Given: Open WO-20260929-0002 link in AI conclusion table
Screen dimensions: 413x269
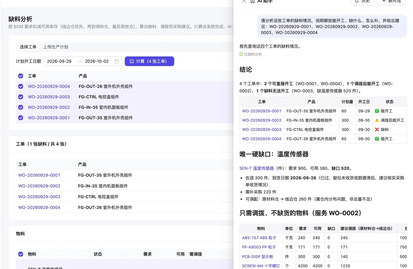Looking at the screenshot, I should tap(262, 120).
